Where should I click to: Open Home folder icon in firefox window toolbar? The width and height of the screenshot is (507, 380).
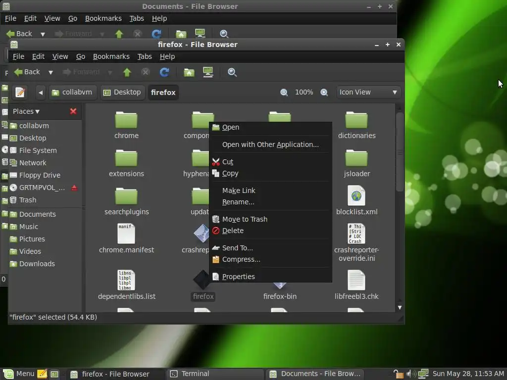pyautogui.click(x=189, y=72)
